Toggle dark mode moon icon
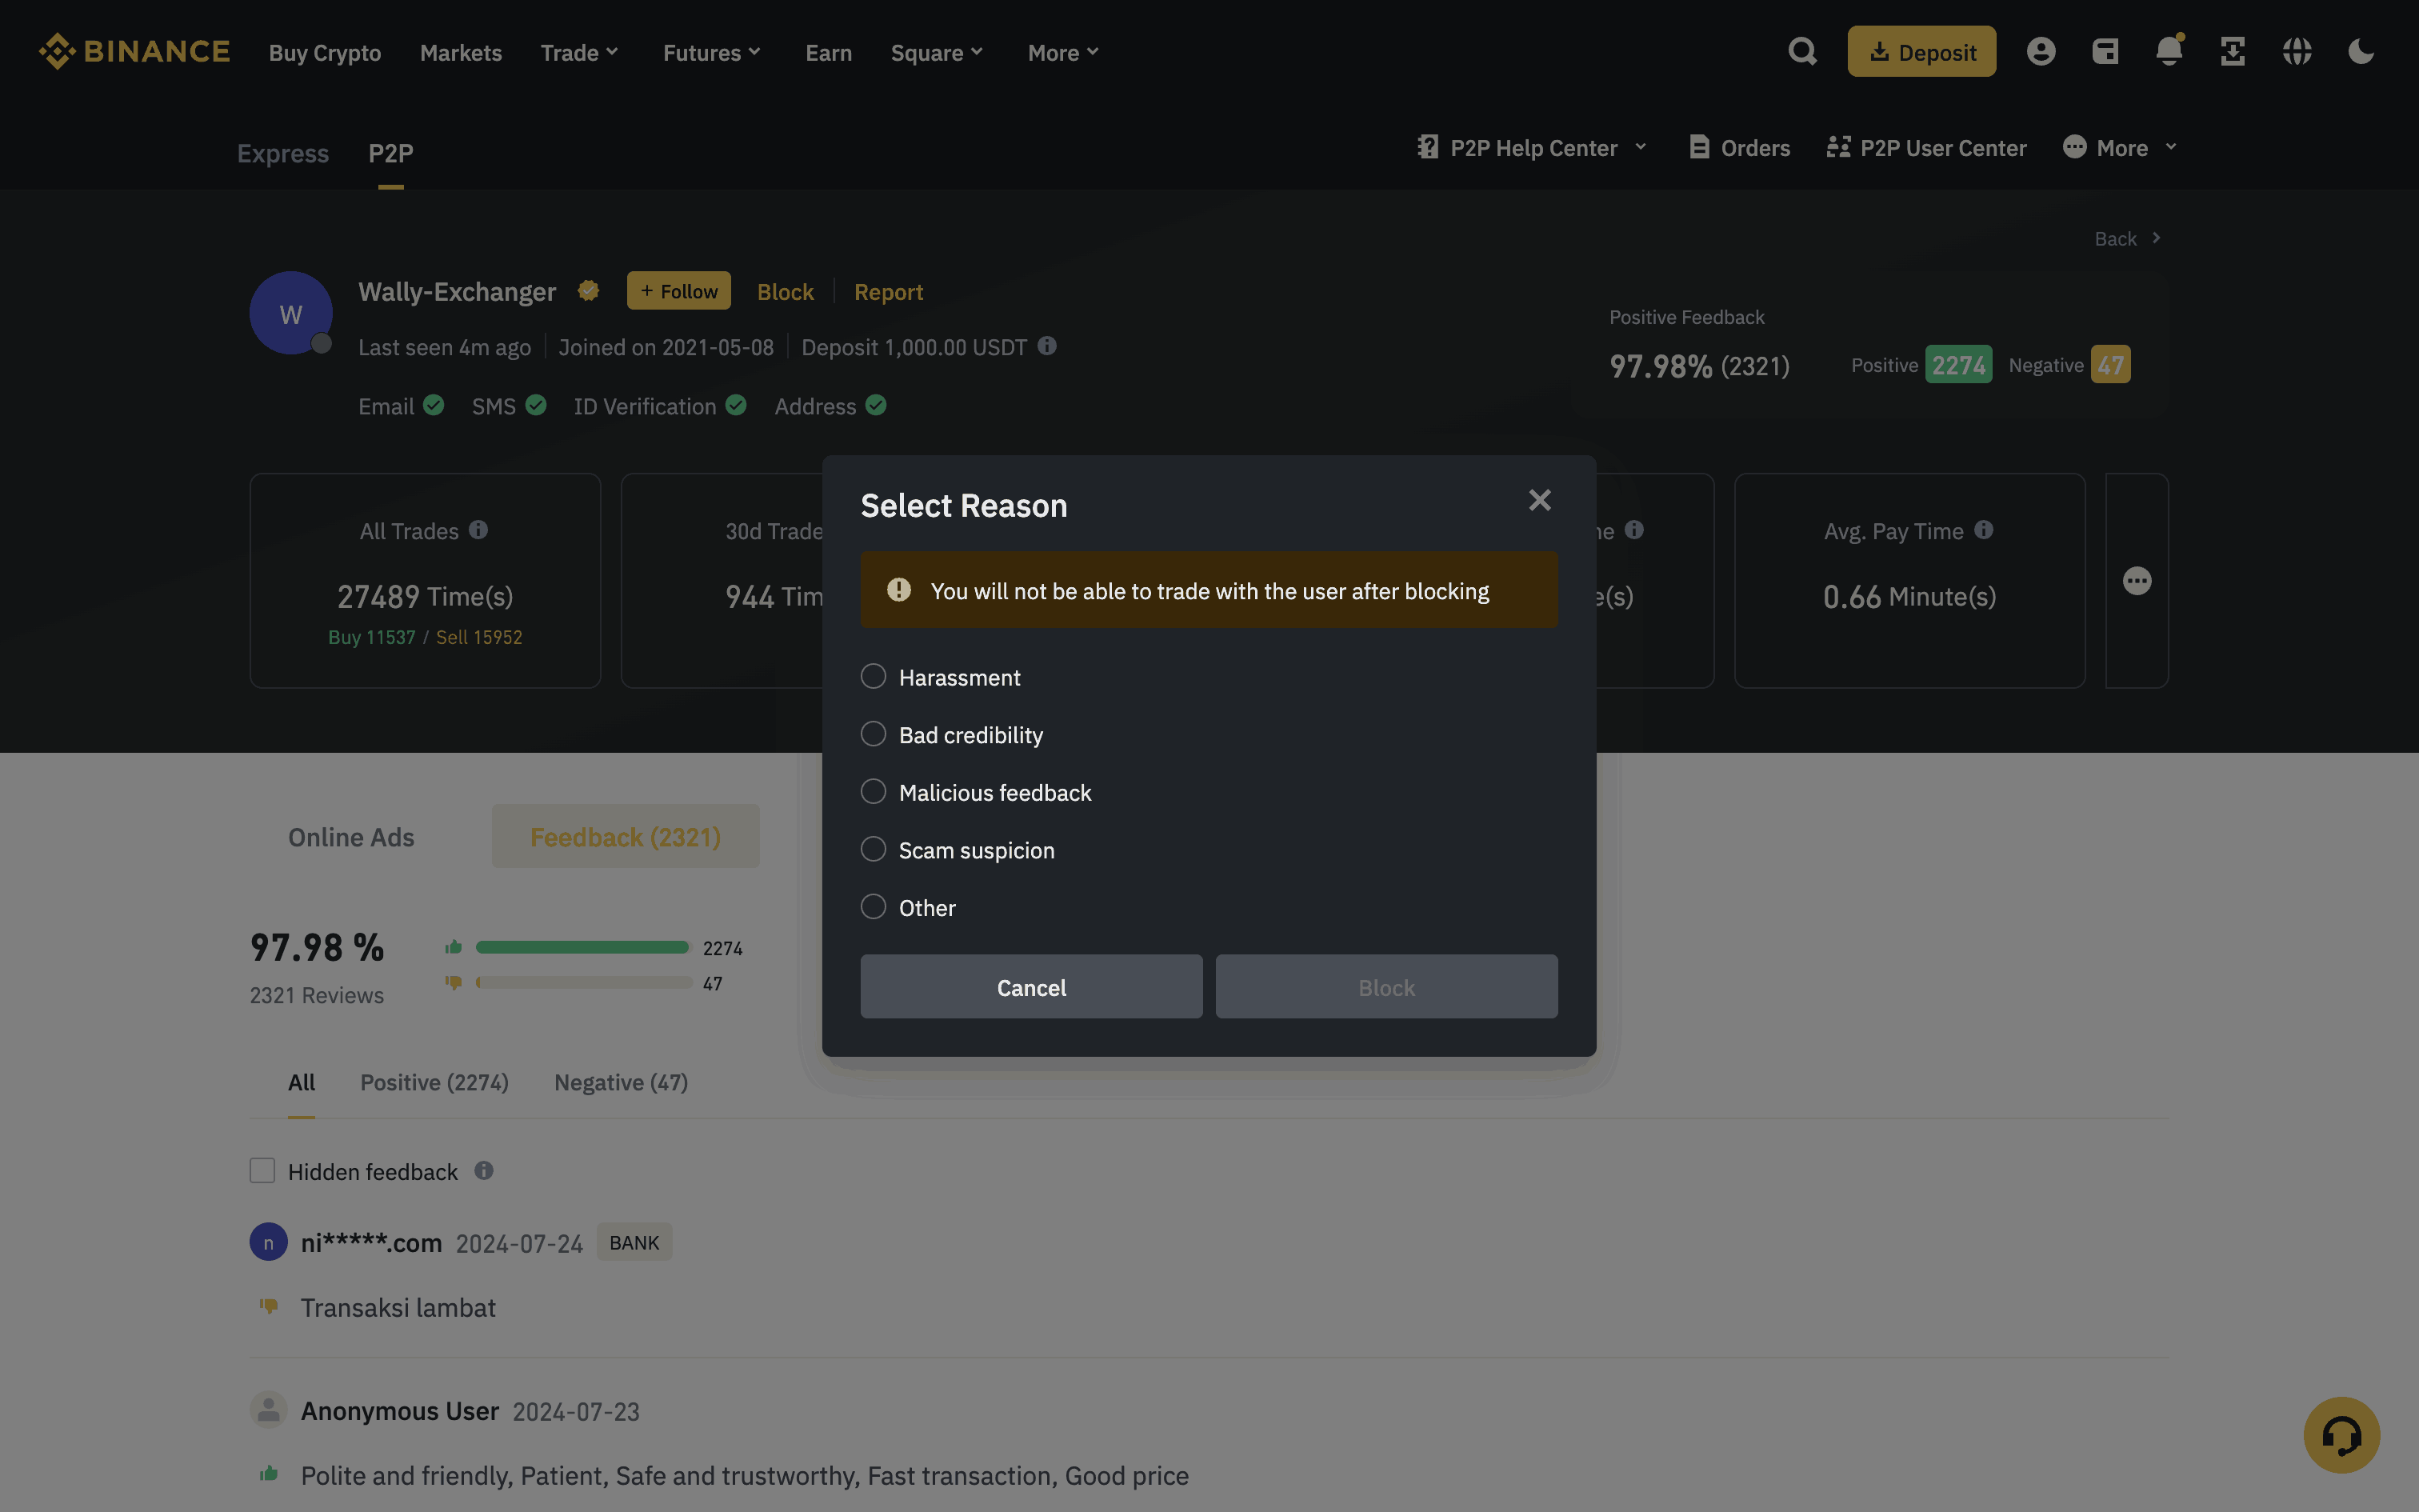 pyautogui.click(x=2360, y=51)
